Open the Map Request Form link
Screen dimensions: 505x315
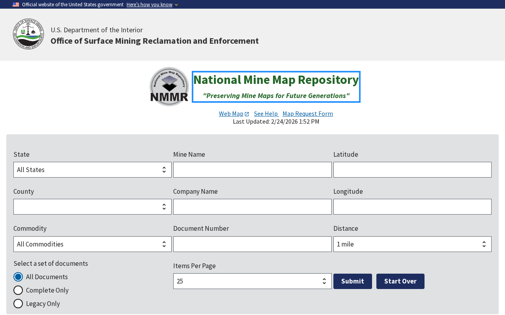308,114
